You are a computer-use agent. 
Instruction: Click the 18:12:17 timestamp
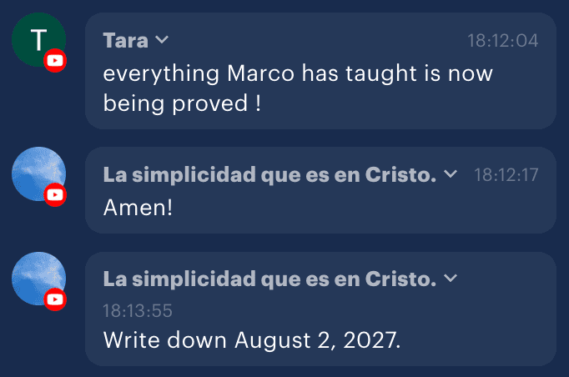(x=506, y=175)
